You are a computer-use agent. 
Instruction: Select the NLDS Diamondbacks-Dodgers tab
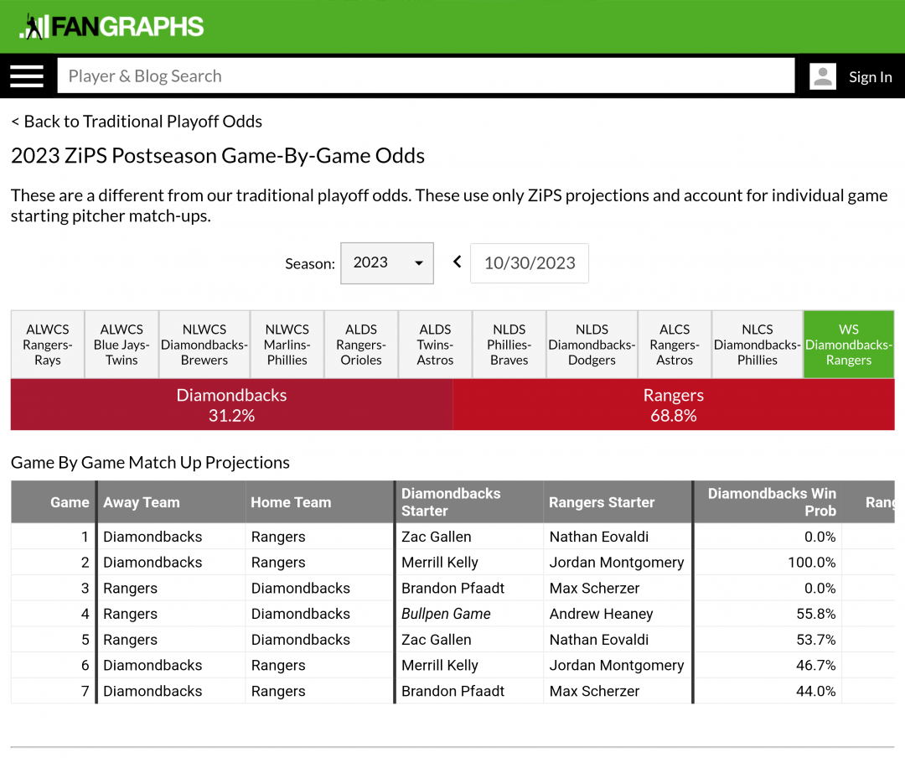click(592, 345)
